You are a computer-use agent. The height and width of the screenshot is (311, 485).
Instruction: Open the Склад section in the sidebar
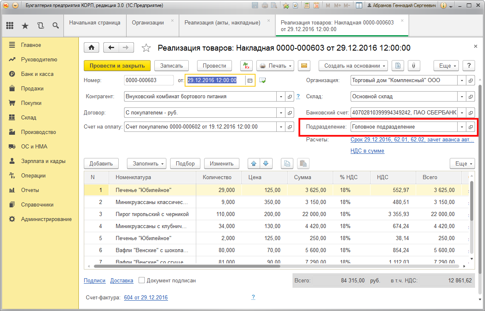click(29, 117)
